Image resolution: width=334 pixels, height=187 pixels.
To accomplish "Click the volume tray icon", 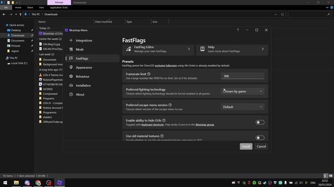I will pyautogui.click(x=301, y=183).
